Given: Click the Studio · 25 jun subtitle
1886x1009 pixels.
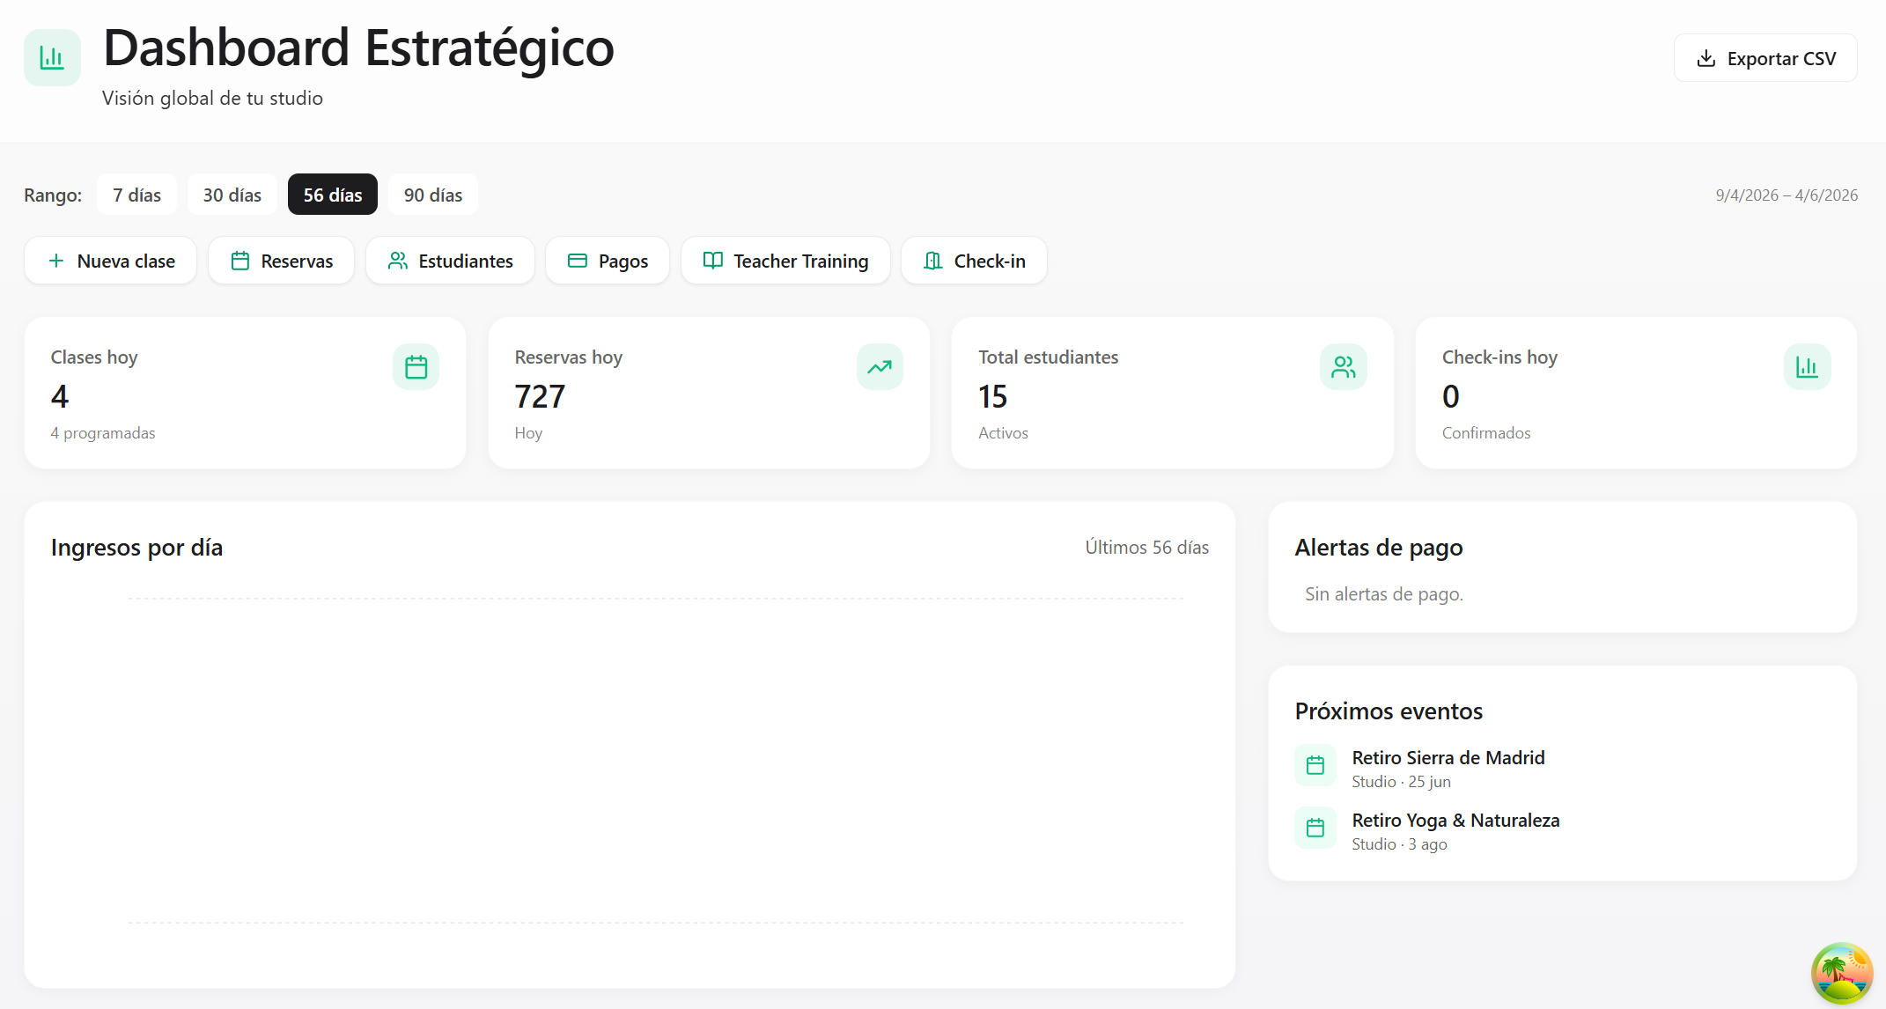Looking at the screenshot, I should [1402, 782].
